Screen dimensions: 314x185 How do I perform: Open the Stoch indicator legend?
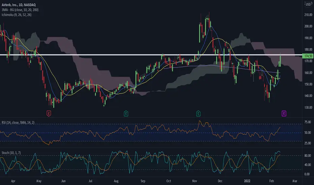pyautogui.click(x=11, y=153)
